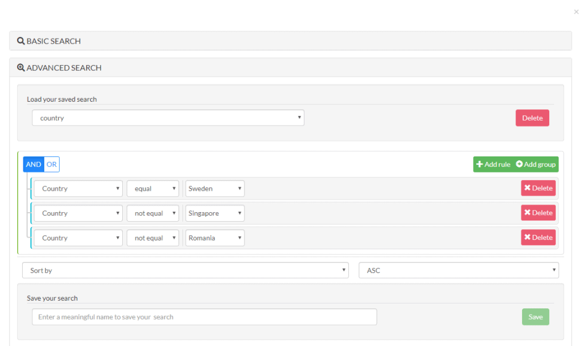Delete the Sweden rule

tap(538, 188)
